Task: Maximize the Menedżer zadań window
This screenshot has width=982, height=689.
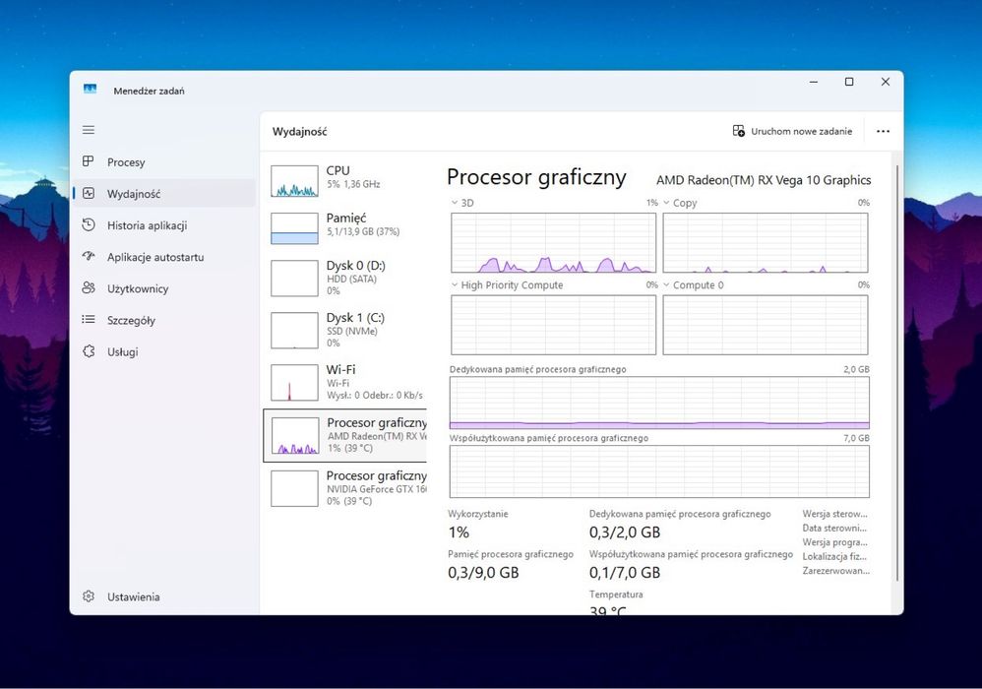Action: click(849, 82)
